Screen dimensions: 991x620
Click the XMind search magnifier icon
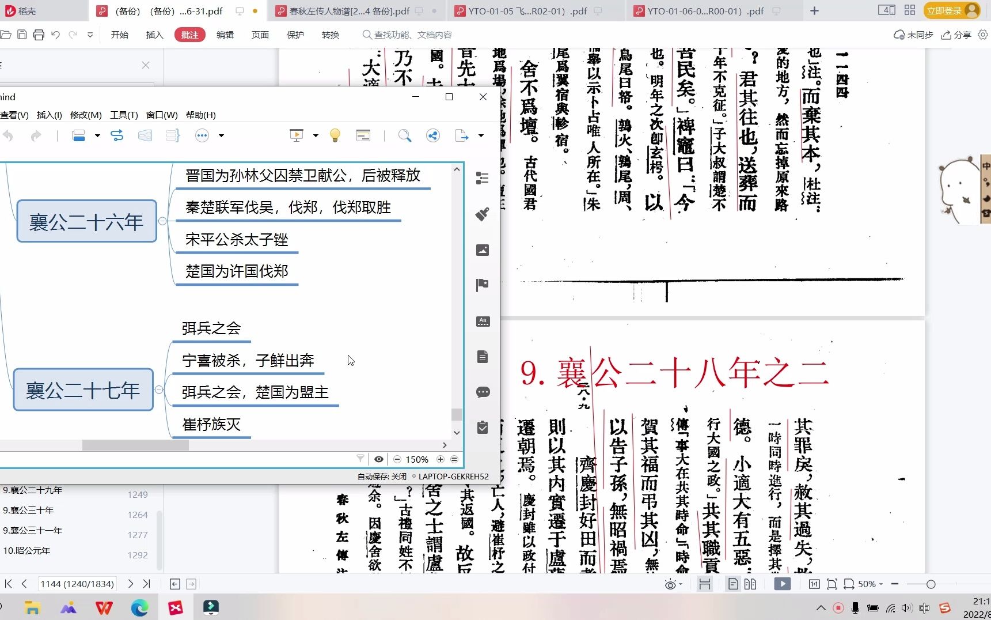tap(405, 136)
